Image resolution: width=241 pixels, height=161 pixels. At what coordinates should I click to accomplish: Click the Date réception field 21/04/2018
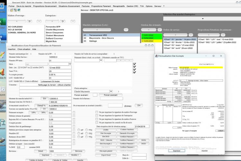click(142, 126)
